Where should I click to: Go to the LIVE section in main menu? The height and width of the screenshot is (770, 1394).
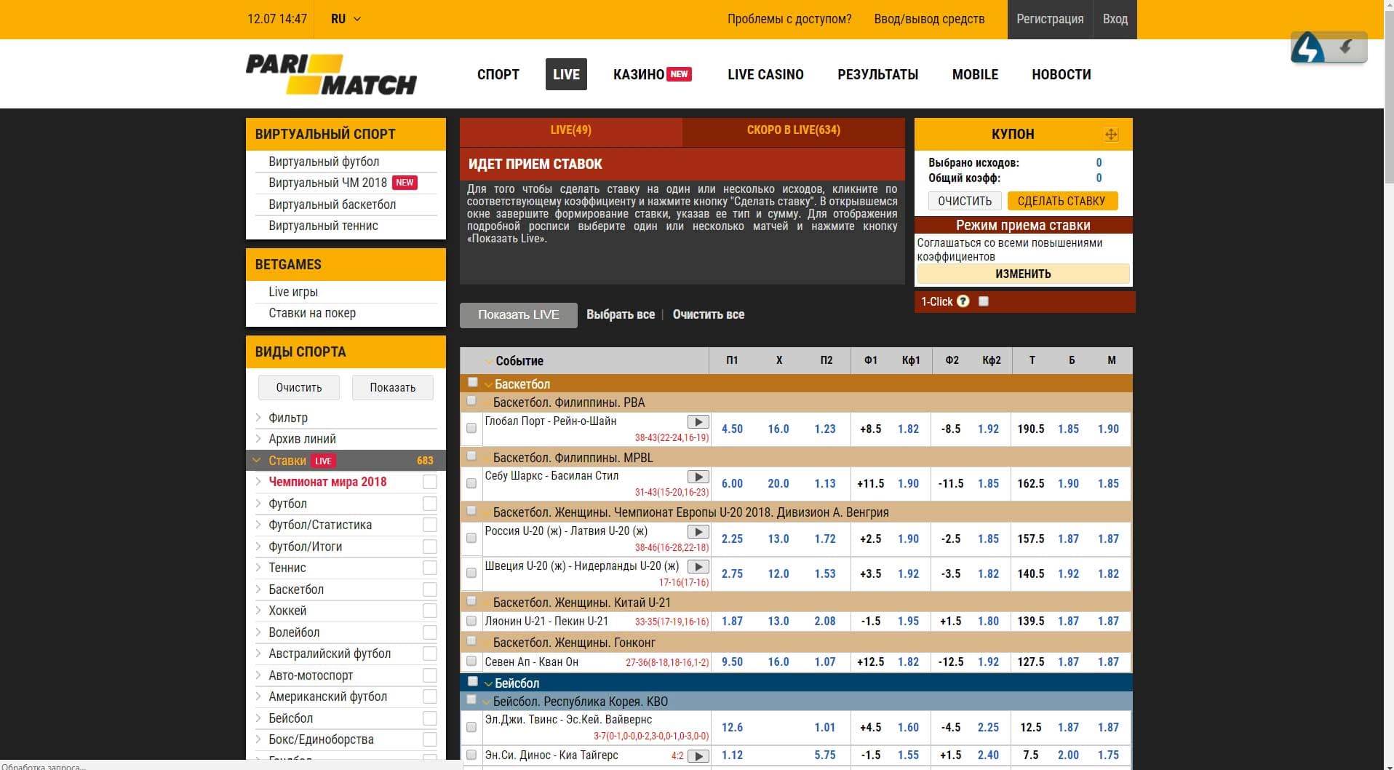point(566,74)
